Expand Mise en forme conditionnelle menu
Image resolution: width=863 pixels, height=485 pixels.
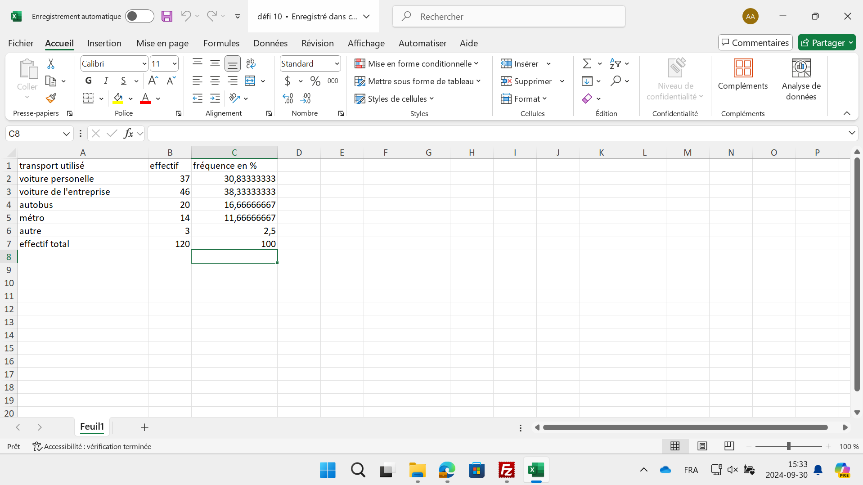(417, 63)
